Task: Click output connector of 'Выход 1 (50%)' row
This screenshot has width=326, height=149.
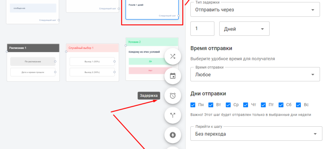Action: tap(115, 61)
